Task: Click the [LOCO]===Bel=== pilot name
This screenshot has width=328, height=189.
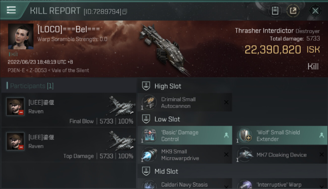Action: click(x=69, y=29)
